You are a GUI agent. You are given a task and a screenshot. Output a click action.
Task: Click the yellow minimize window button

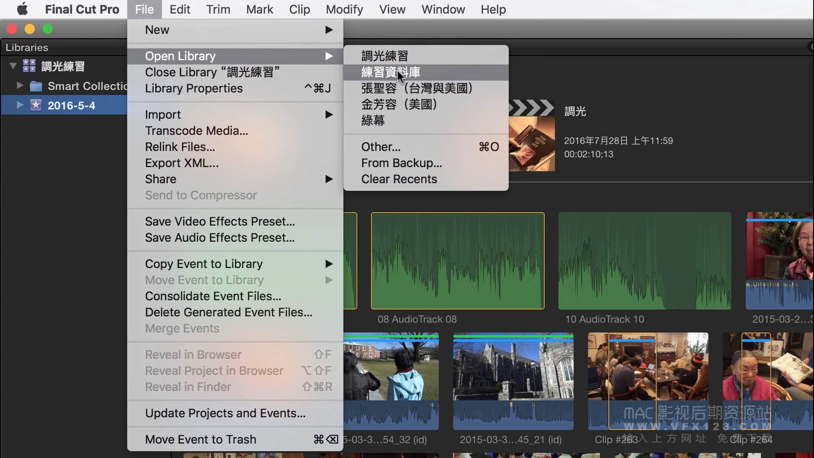(x=30, y=29)
